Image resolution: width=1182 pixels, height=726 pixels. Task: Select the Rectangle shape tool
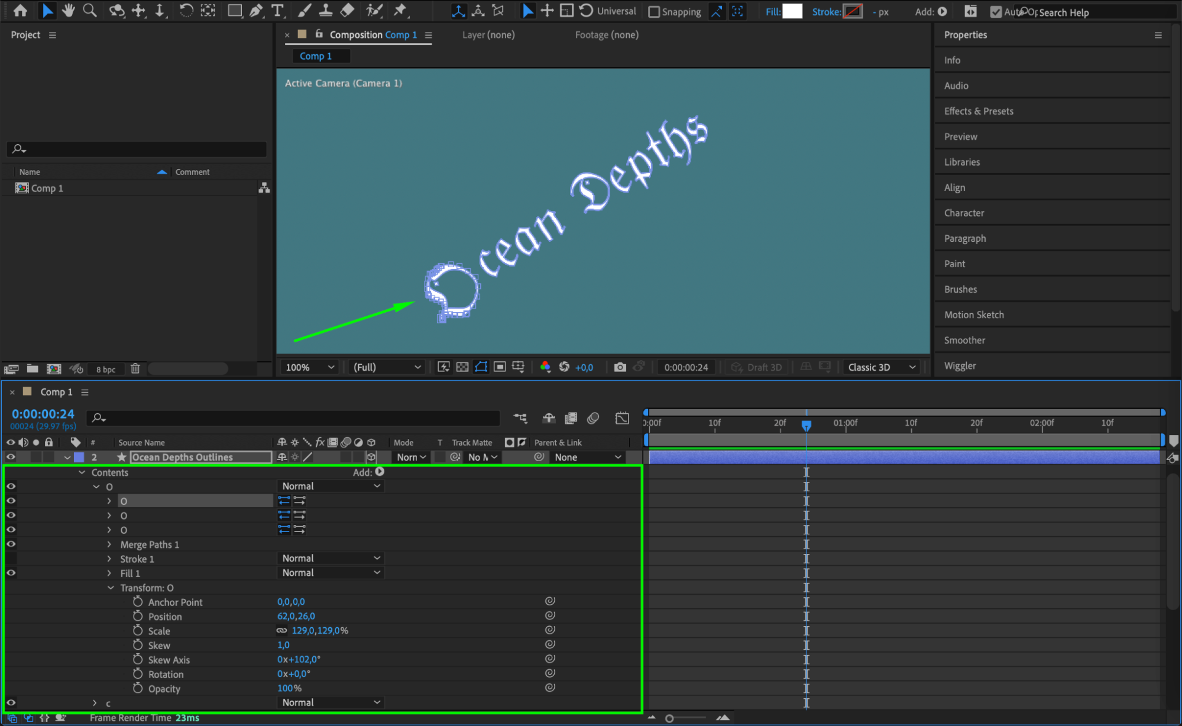click(235, 10)
